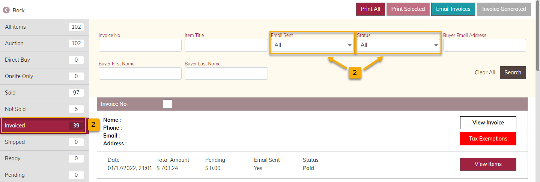Viewport: 540px width, 182px height.
Task: Click the Print Selected button
Action: point(408,9)
